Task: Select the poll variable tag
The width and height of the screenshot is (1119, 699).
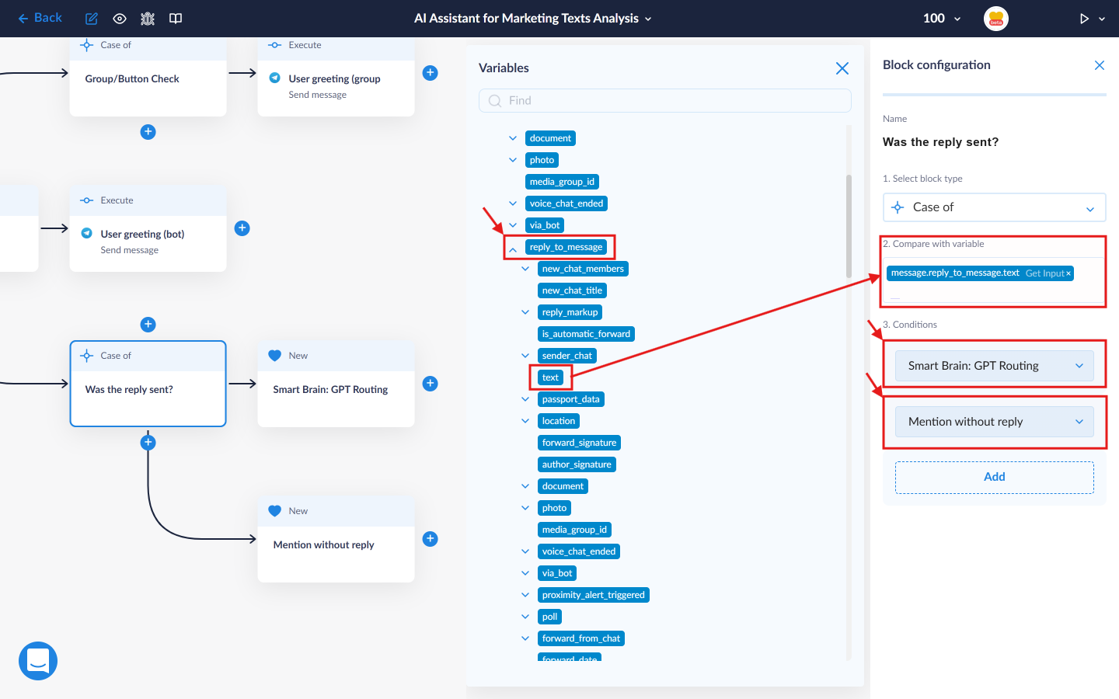Action: (549, 617)
